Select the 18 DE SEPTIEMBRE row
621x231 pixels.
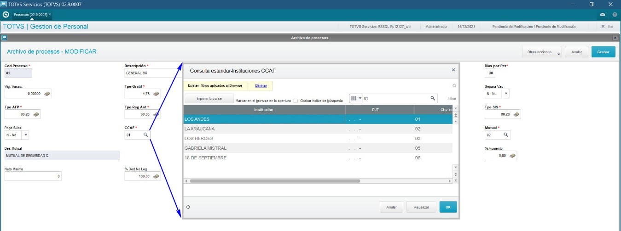pos(318,158)
